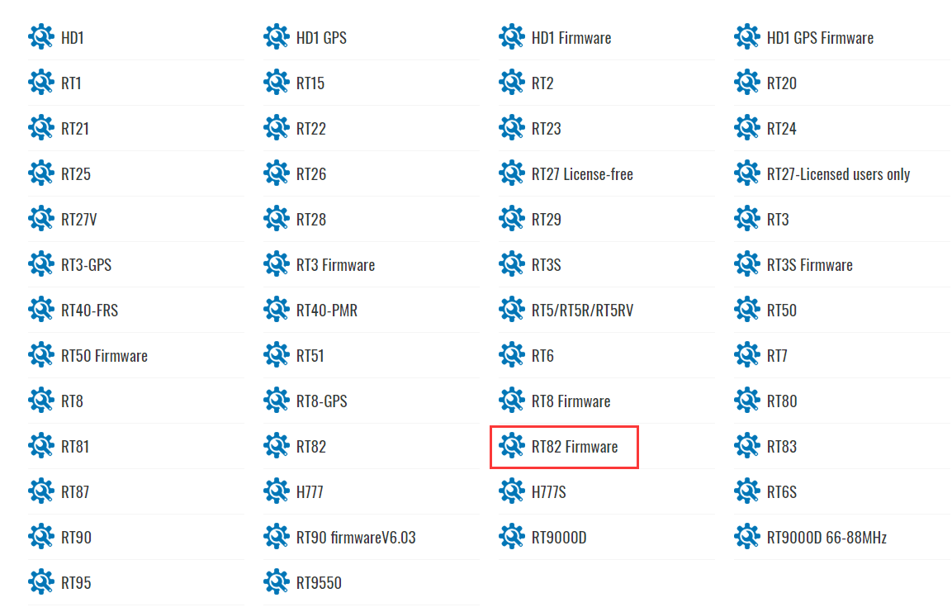Open the H777 link
This screenshot has width=952, height=612.
[310, 491]
